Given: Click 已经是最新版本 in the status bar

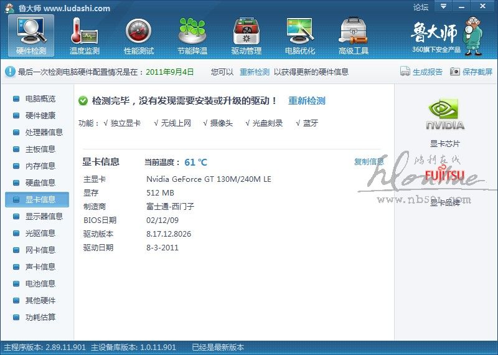Looking at the screenshot, I should coord(218,348).
